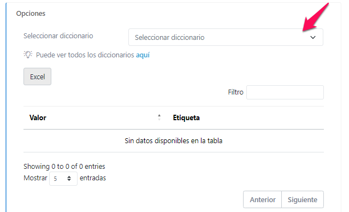Select the 'Sin datos disponibles' empty table row
The width and height of the screenshot is (349, 212).
pyautogui.click(x=174, y=141)
